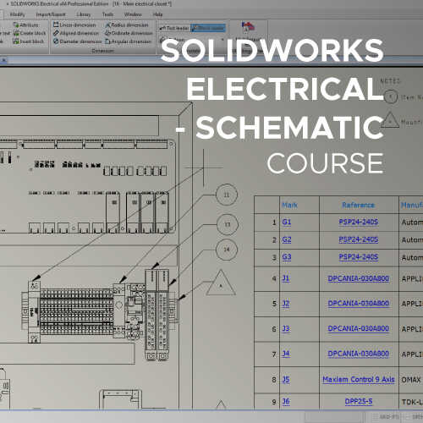Switch to the Library ribbon tab
Viewport: 423px width, 423px height.
click(x=84, y=14)
